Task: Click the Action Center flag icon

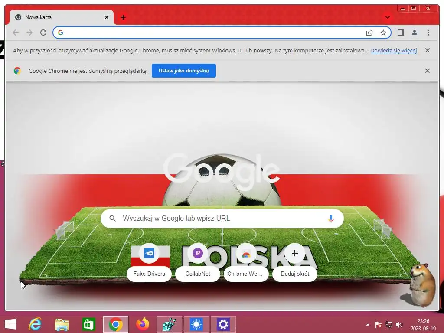Action: (378, 325)
